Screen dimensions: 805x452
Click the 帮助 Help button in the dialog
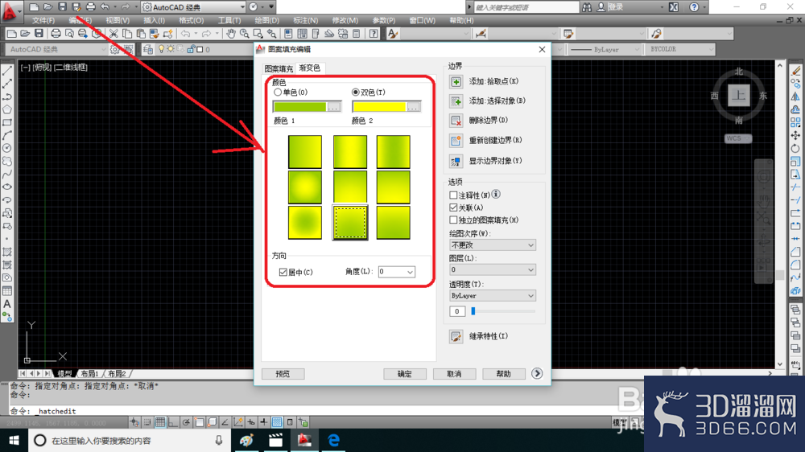(x=503, y=374)
